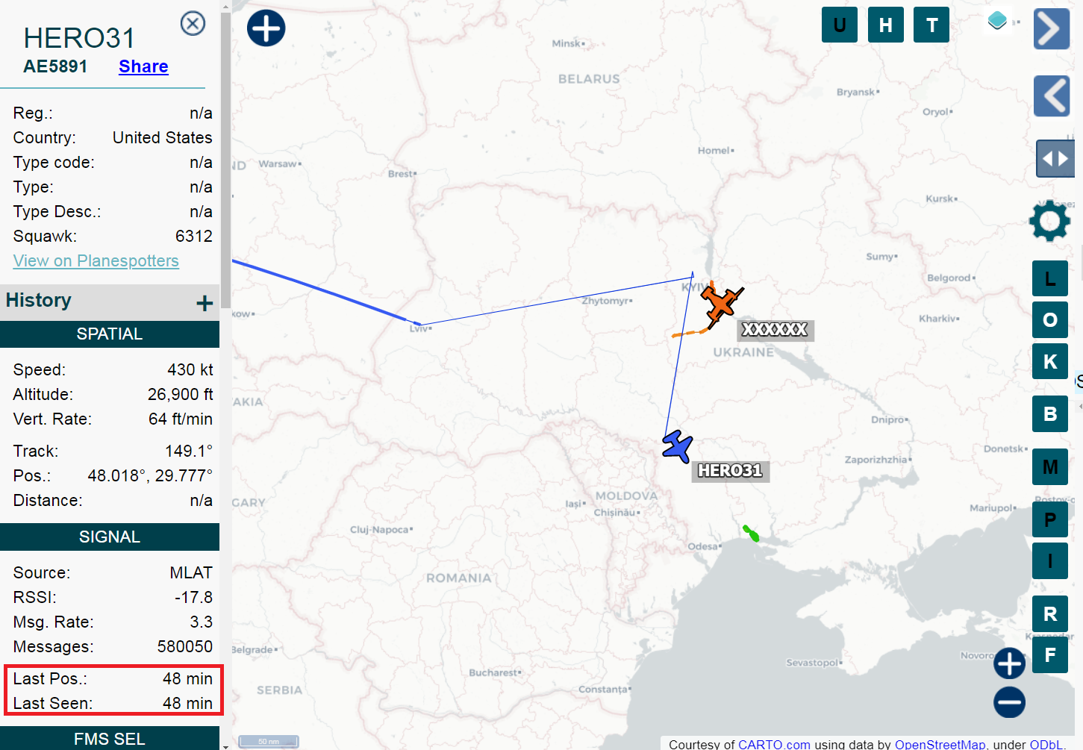Click the R map button
Image resolution: width=1083 pixels, height=750 pixels.
point(1050,614)
